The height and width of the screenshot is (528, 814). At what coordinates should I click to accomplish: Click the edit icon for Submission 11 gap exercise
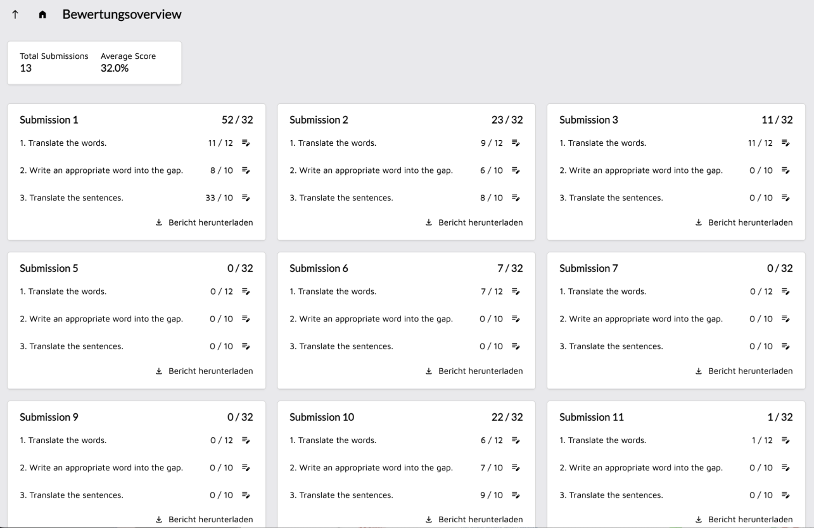coord(786,468)
